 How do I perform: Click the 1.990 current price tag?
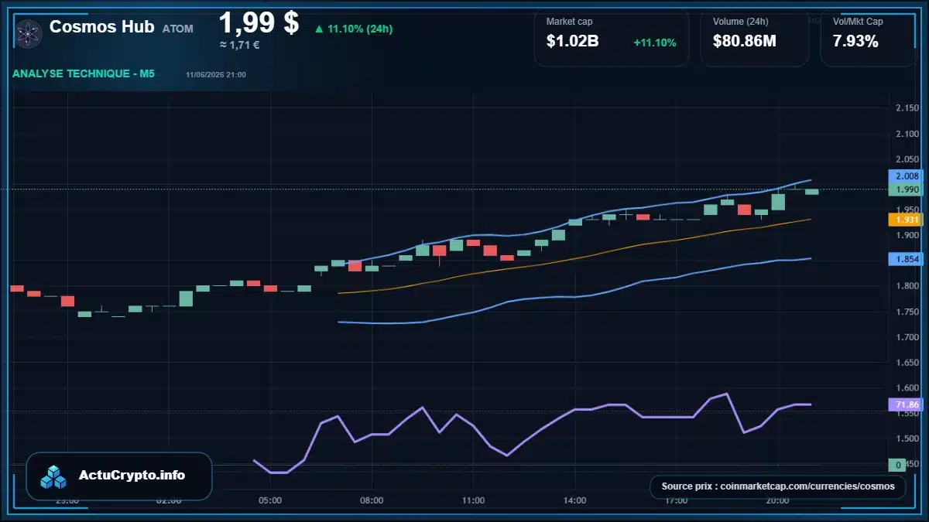tap(905, 189)
